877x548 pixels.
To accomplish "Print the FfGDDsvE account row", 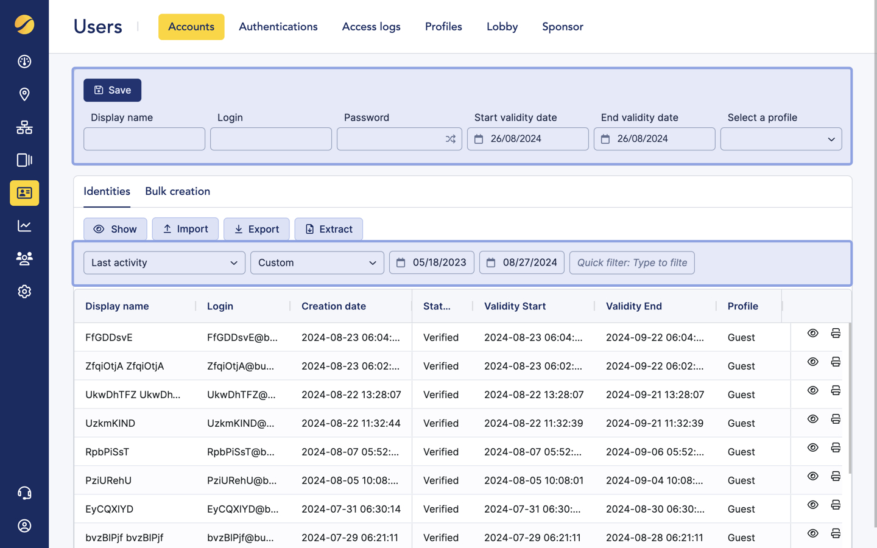I will [836, 333].
